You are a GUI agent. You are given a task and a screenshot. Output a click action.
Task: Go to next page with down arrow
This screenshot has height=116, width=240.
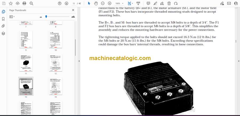(x=66, y=3)
